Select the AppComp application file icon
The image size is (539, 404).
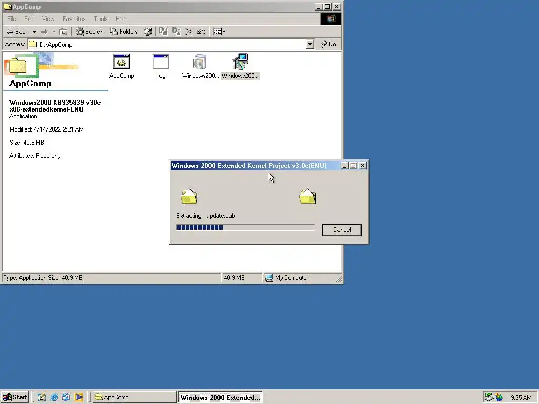click(x=122, y=66)
